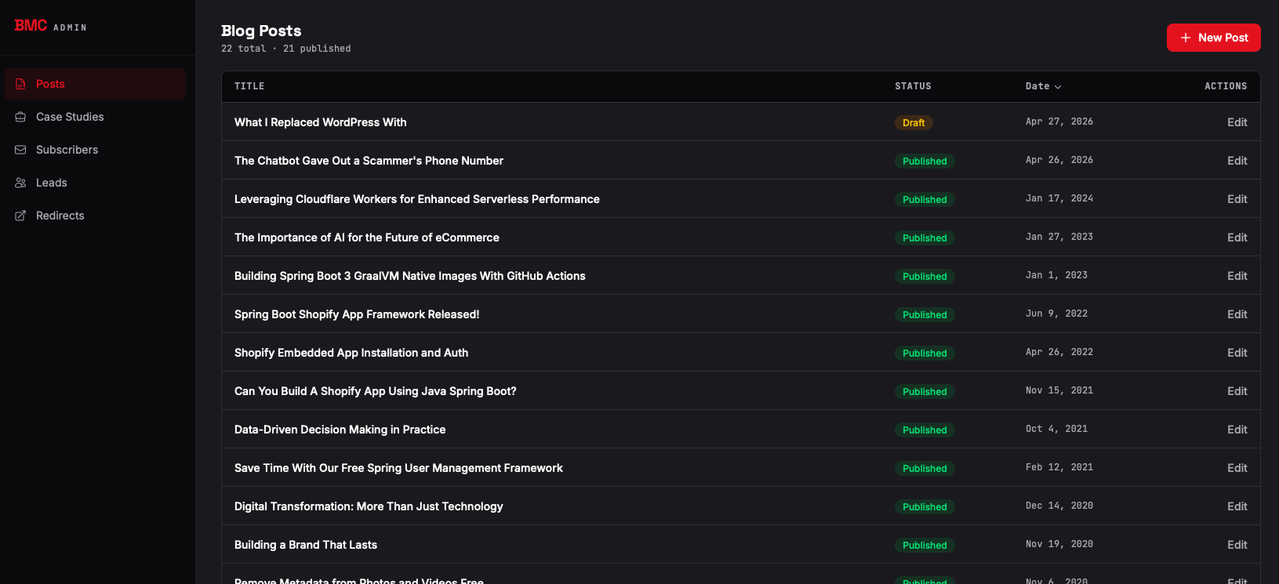Click the STATUS column header
Image resolution: width=1279 pixels, height=584 pixels.
pyautogui.click(x=913, y=86)
